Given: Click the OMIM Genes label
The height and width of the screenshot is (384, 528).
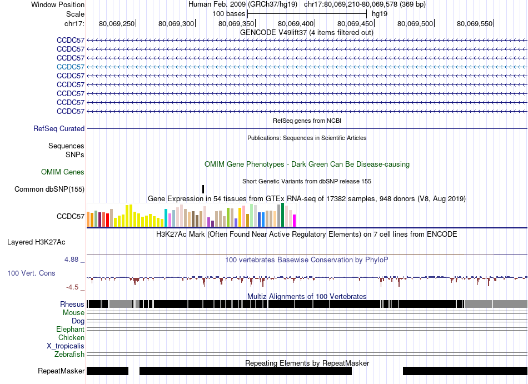Looking at the screenshot, I should coord(63,172).
